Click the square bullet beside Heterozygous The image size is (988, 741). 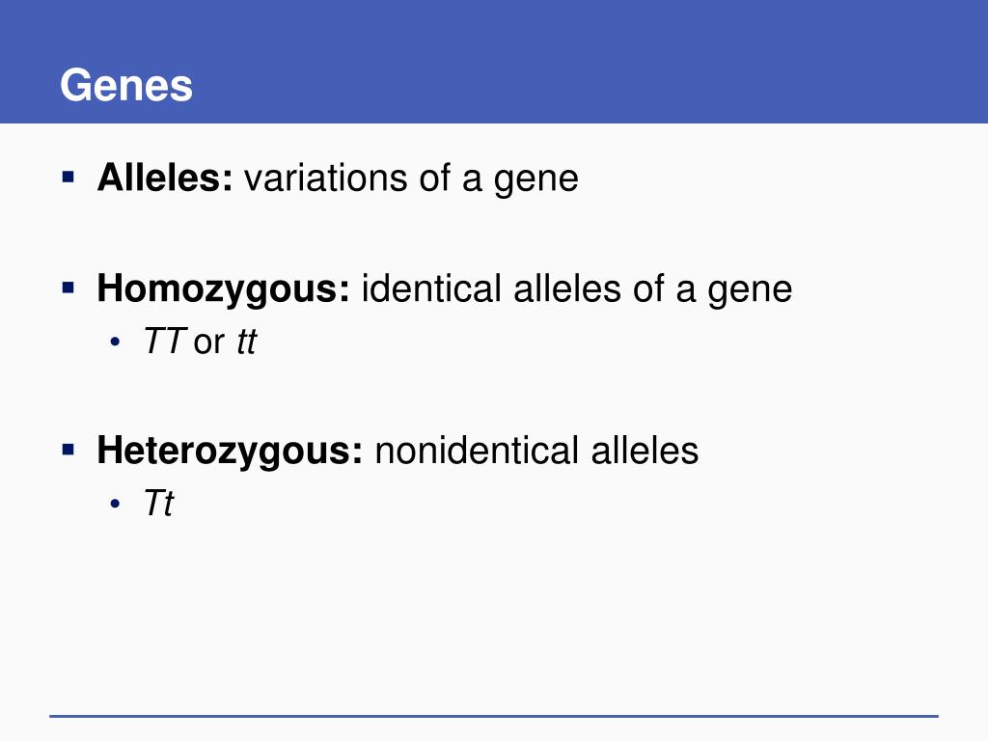click(69, 450)
